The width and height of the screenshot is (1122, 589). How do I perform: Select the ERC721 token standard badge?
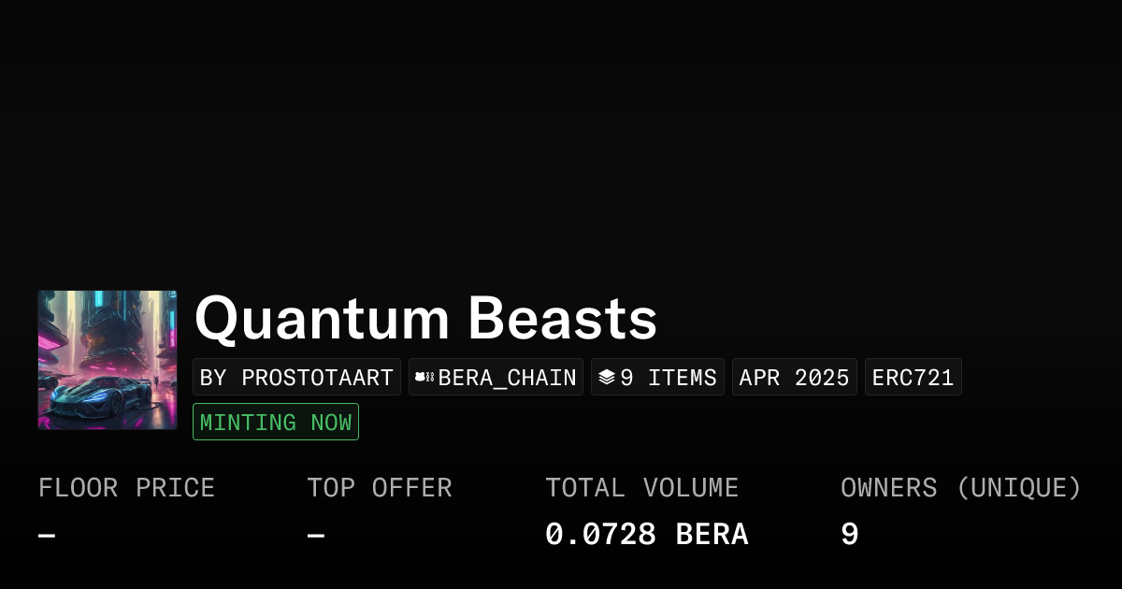pos(913,377)
